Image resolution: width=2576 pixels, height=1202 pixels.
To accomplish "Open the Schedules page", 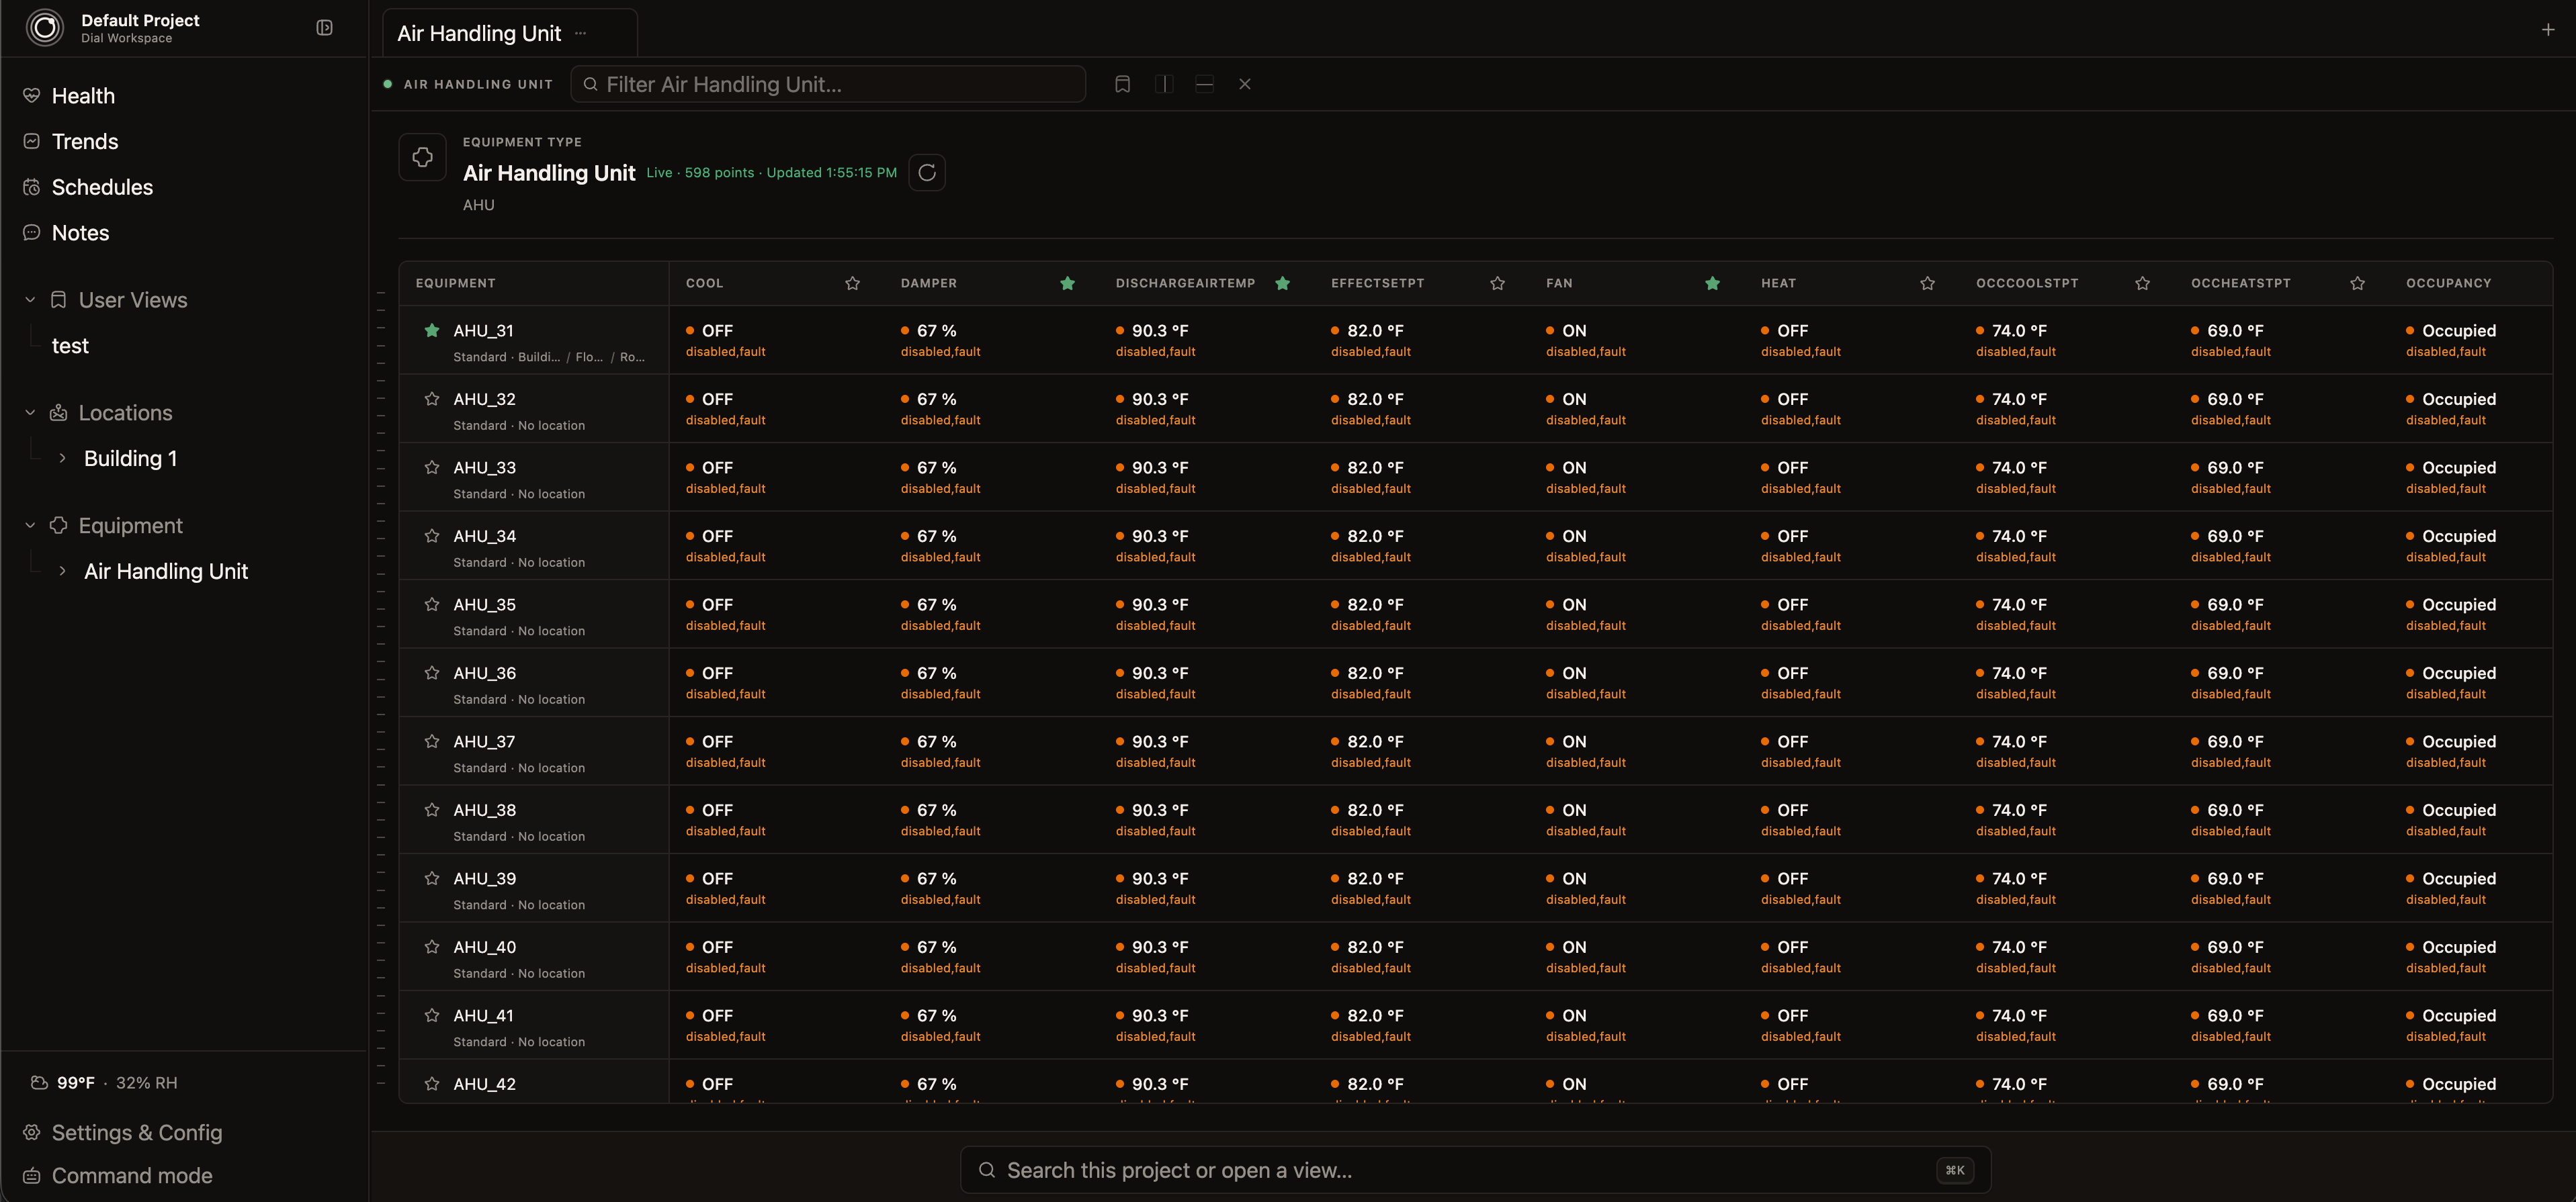I will tap(102, 187).
